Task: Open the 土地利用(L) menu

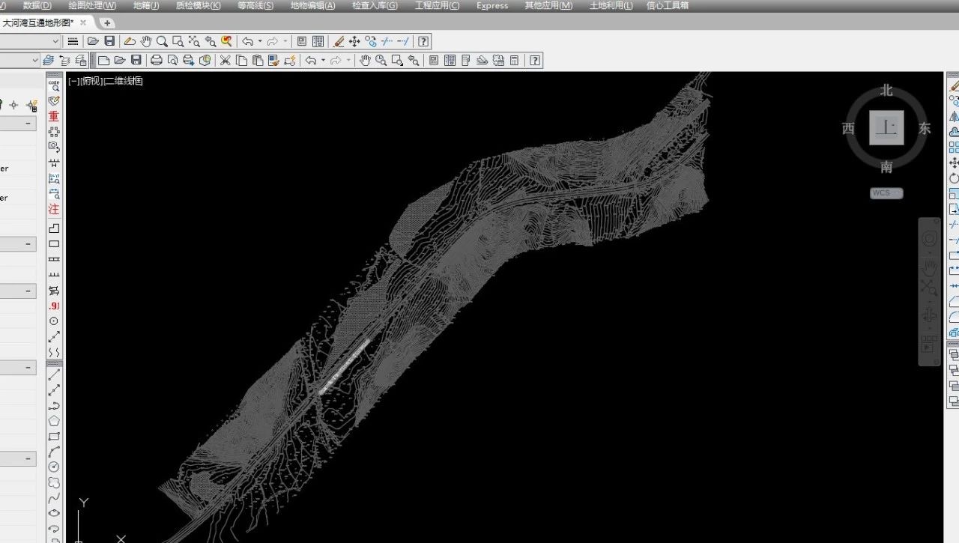Action: click(611, 5)
